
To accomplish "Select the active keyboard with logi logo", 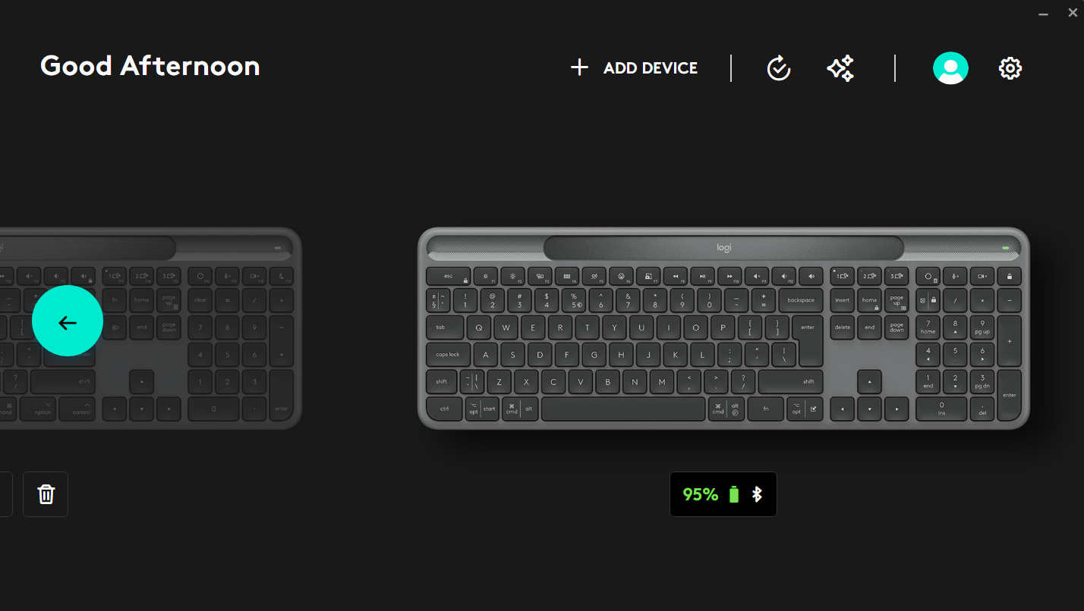I will coord(723,328).
